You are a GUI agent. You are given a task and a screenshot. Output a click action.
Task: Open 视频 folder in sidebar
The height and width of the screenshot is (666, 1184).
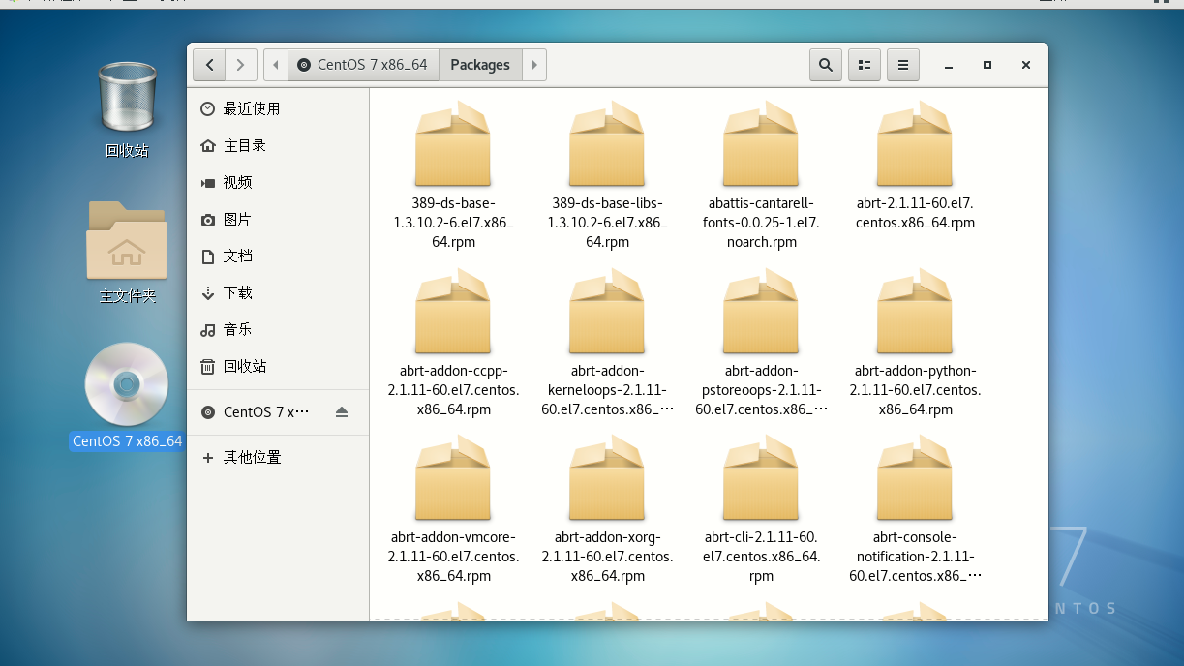tap(278, 182)
